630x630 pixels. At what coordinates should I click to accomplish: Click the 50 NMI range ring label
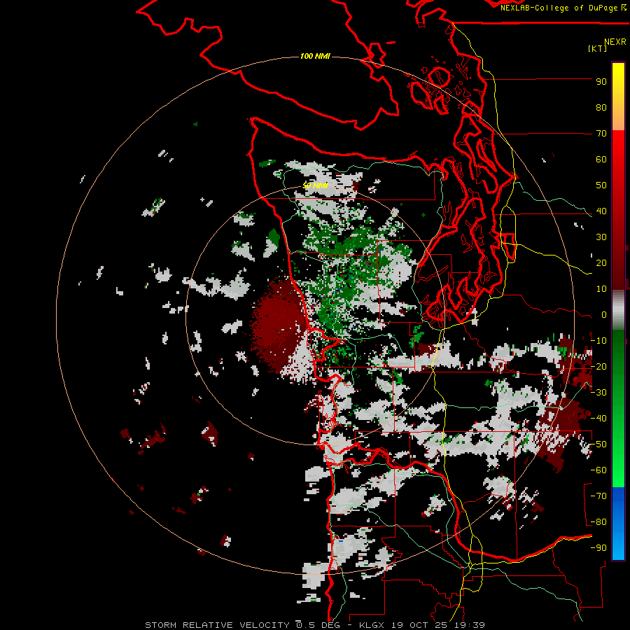click(x=315, y=185)
